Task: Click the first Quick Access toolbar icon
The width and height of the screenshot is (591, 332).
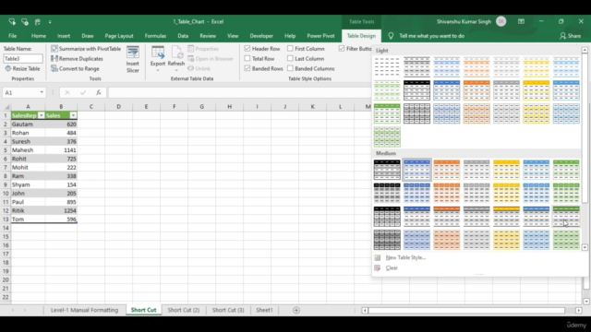Action: click(x=12, y=22)
